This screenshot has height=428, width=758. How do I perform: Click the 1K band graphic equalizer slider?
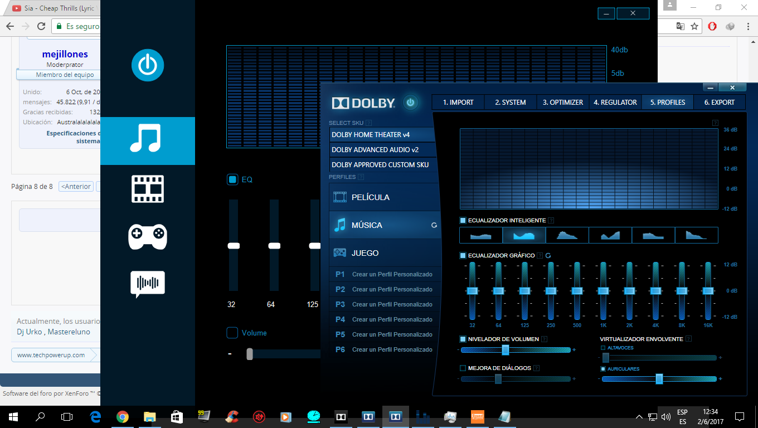[602, 291]
